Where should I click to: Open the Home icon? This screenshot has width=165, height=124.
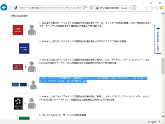(x=146, y=8)
